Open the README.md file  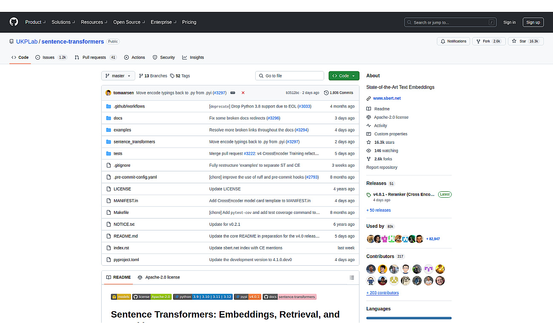(x=125, y=236)
